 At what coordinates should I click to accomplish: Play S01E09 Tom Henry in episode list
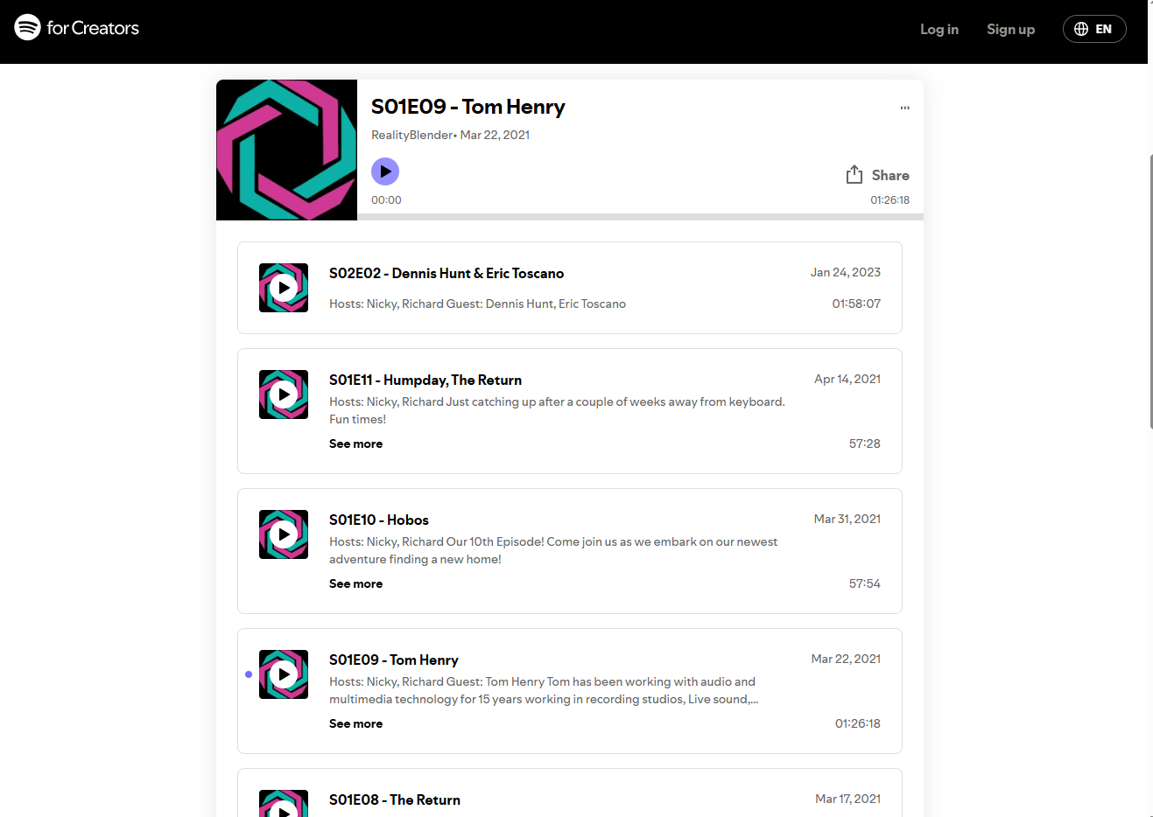coord(284,674)
